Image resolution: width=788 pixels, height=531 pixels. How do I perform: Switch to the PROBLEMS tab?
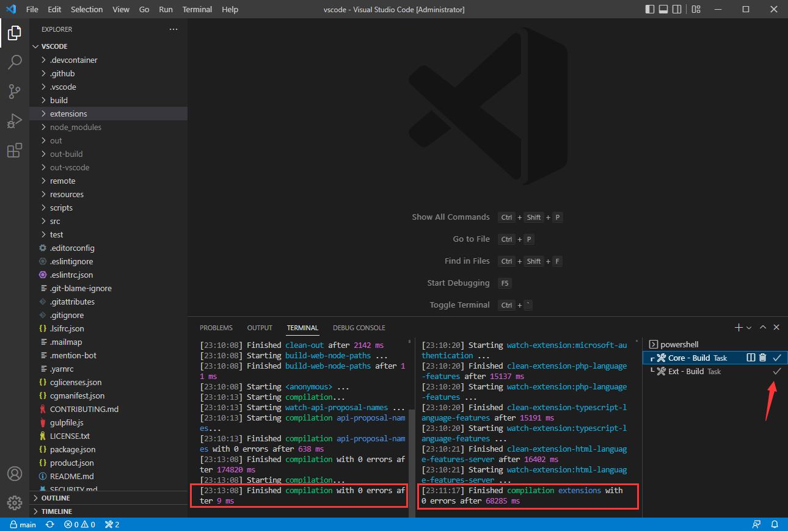click(216, 328)
